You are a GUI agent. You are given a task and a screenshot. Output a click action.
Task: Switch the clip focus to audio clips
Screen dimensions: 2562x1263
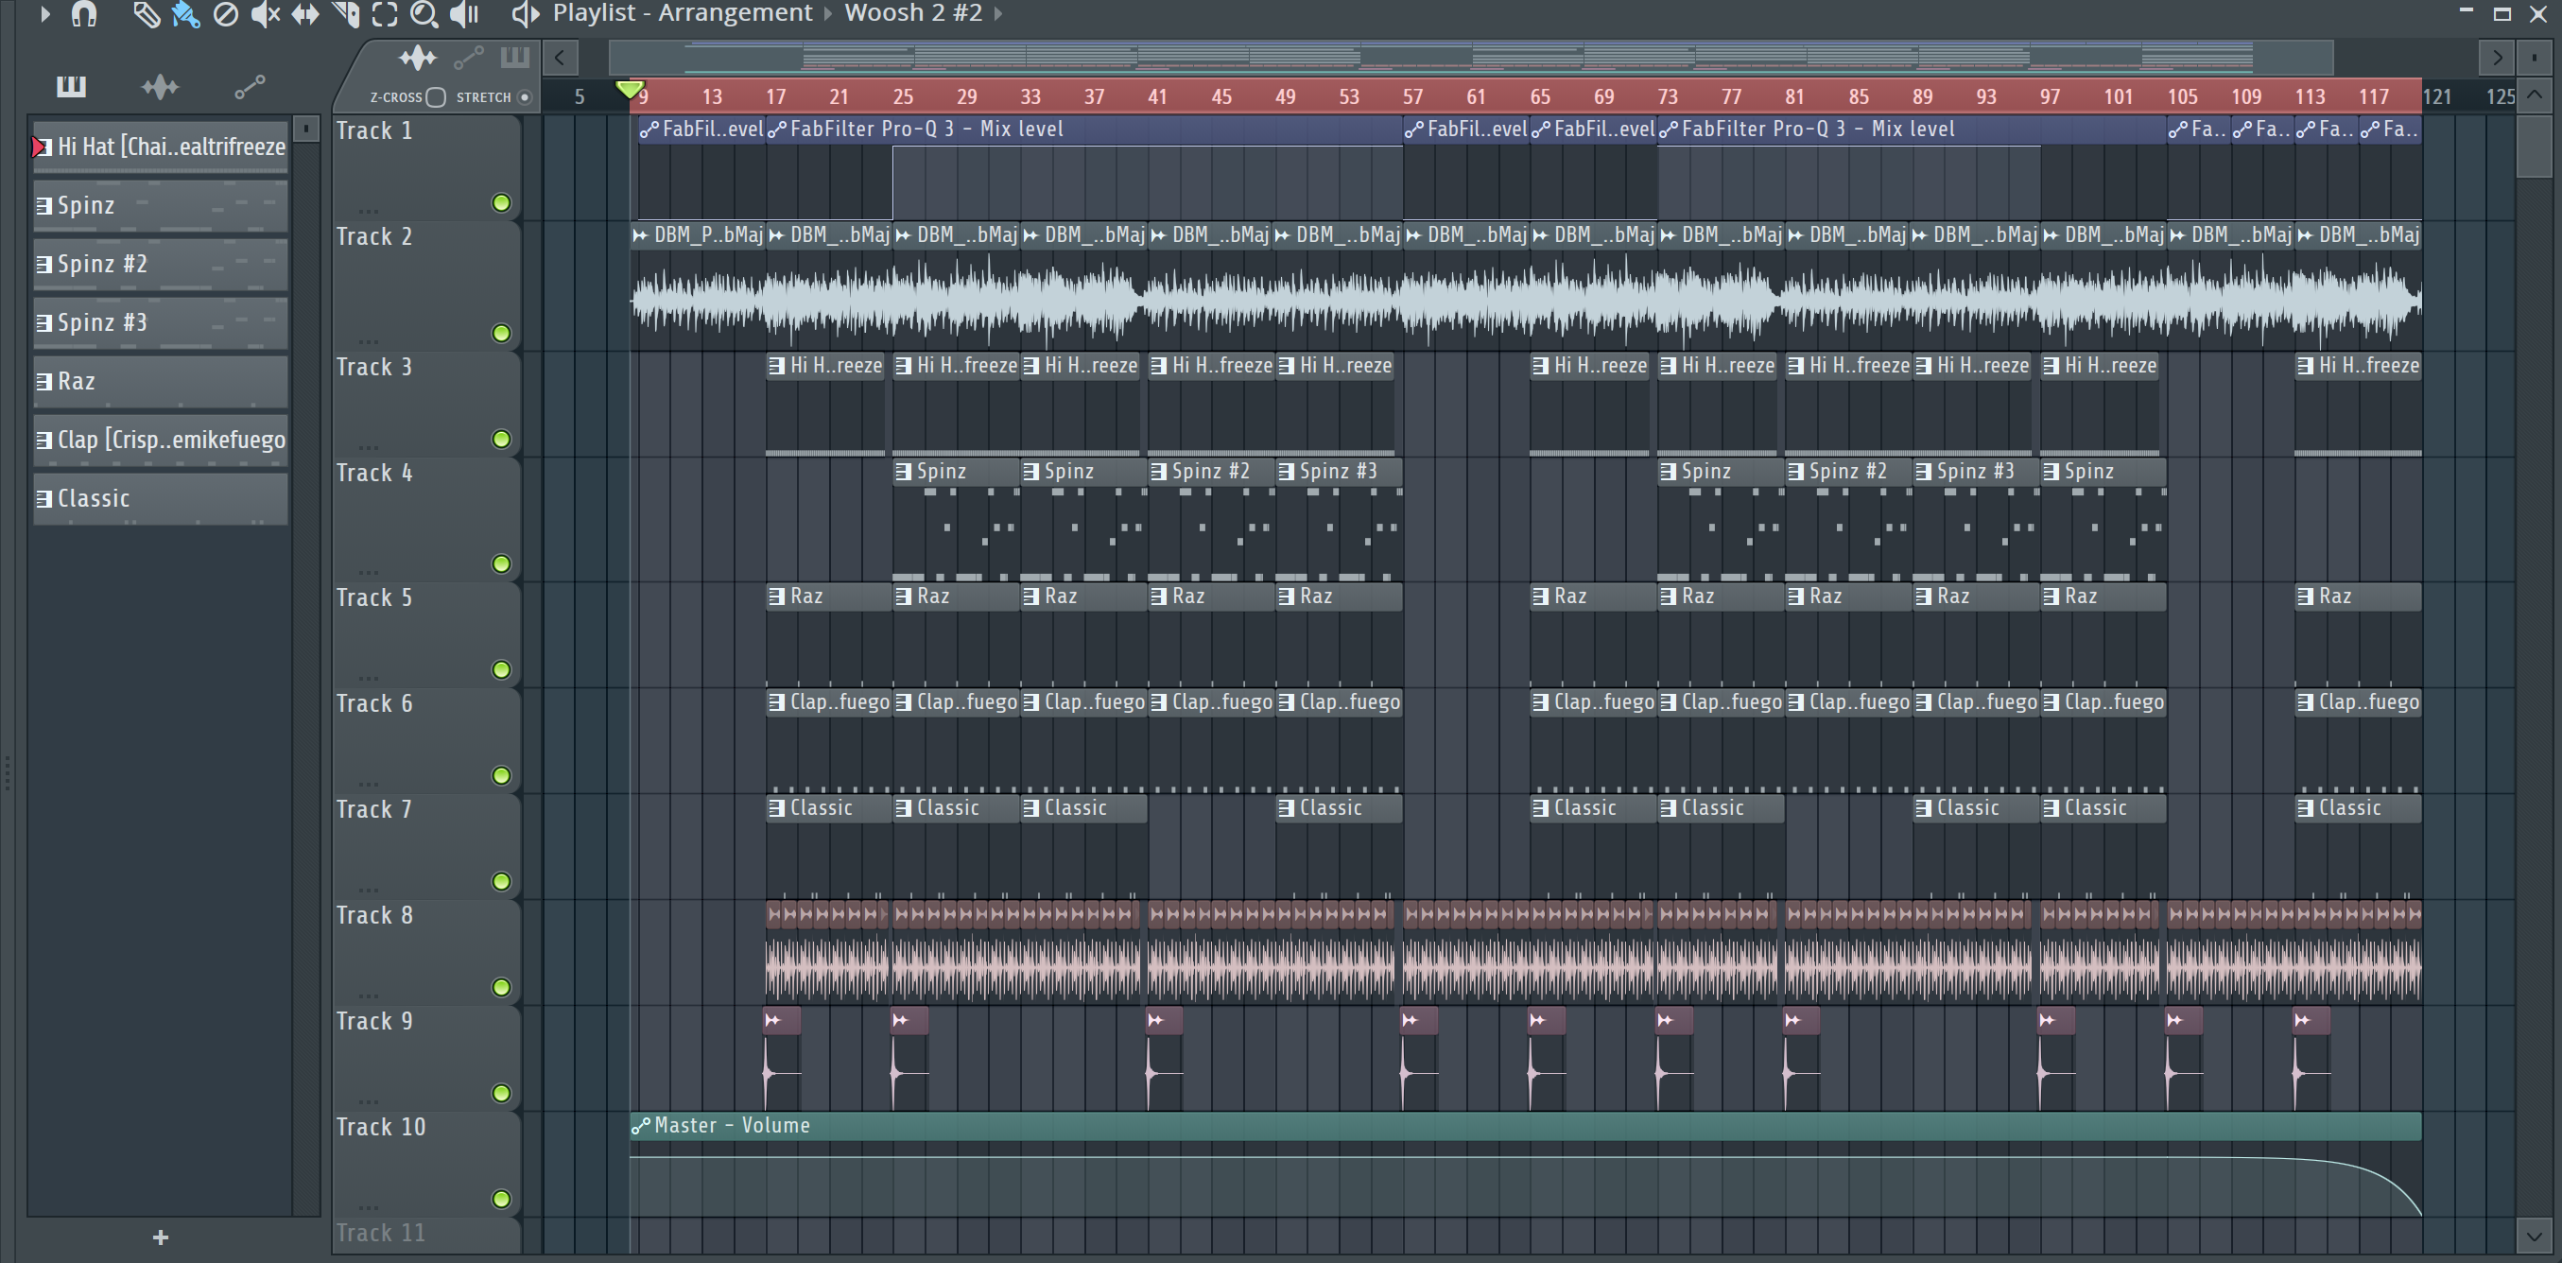tap(418, 58)
